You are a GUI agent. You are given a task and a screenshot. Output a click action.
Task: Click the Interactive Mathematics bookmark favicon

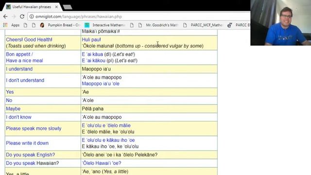(86, 25)
